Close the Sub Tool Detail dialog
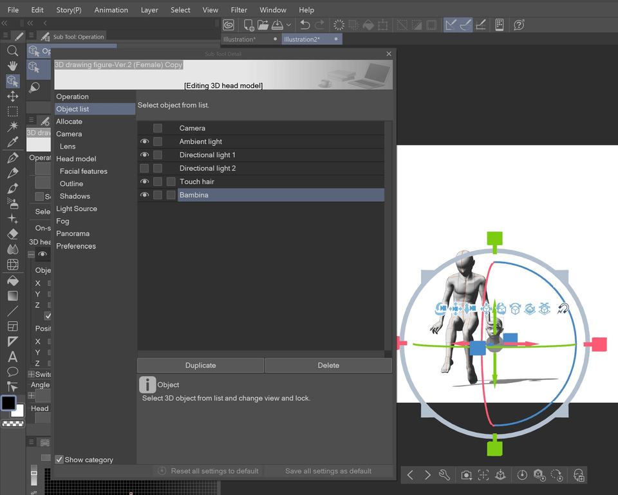The image size is (618, 495). [x=389, y=53]
